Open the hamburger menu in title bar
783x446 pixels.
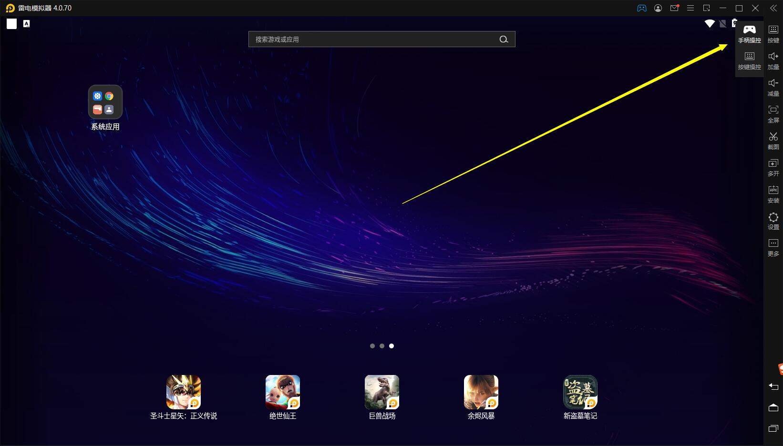tap(690, 8)
